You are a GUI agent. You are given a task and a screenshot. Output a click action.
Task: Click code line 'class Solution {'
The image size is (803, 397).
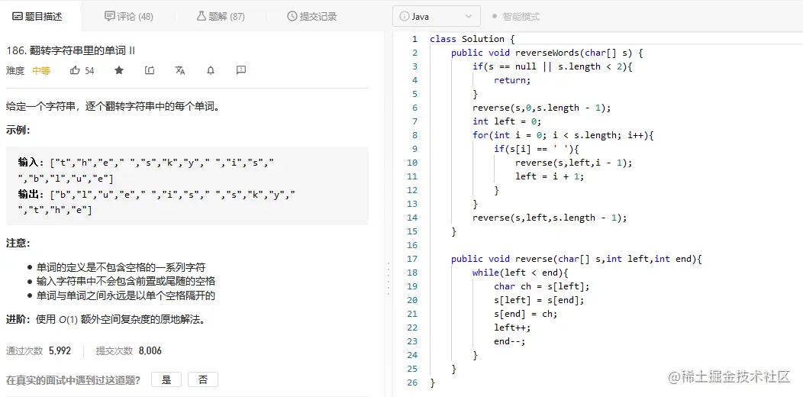(x=472, y=39)
